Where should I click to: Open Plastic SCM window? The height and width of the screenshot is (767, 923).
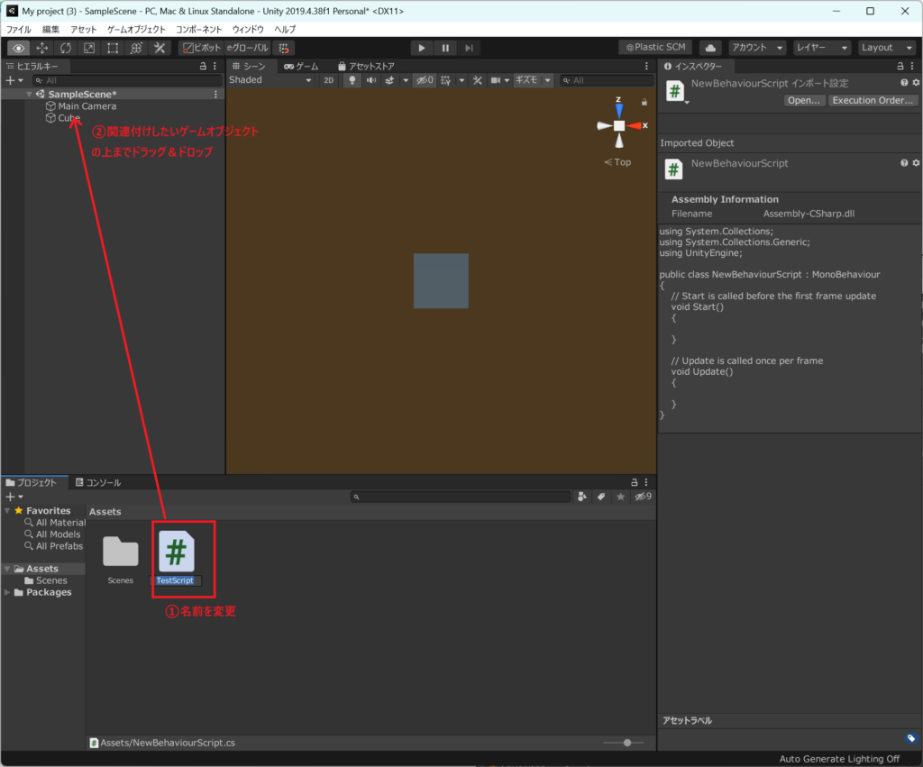click(656, 47)
